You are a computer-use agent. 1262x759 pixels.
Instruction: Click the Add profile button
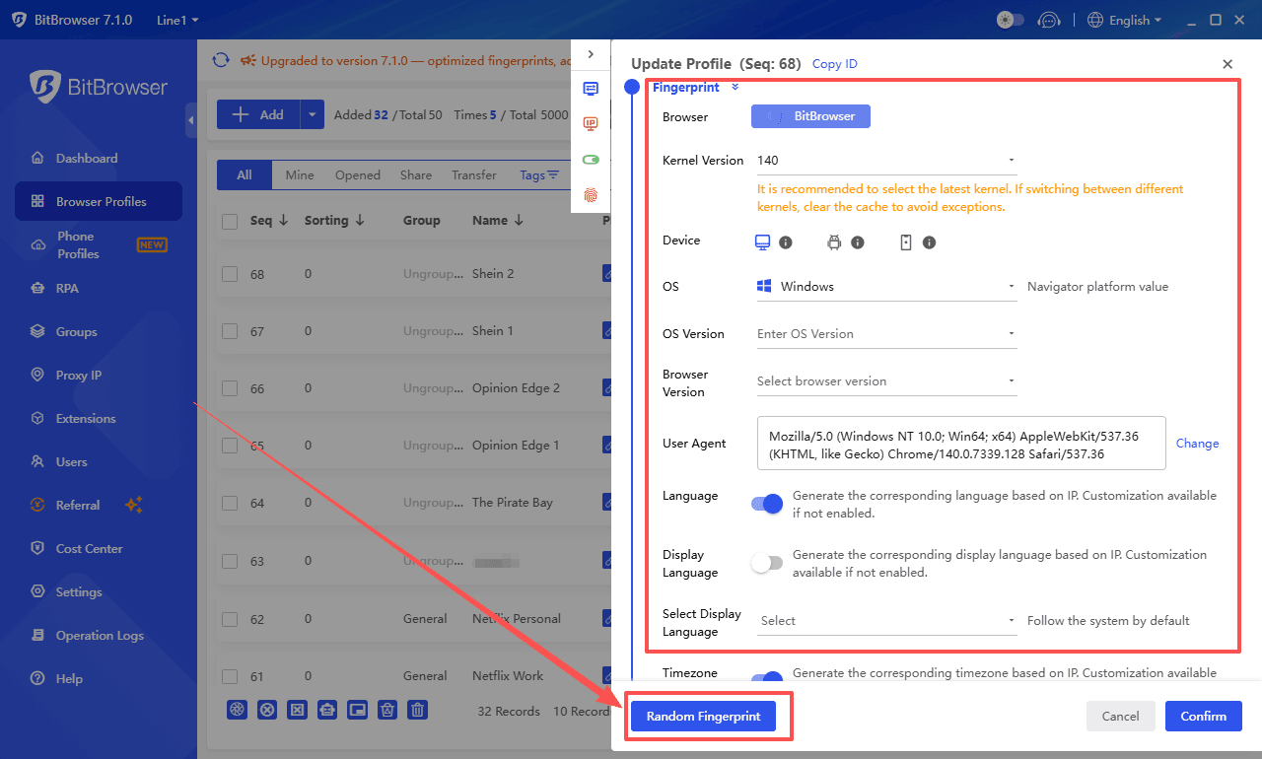coord(258,114)
